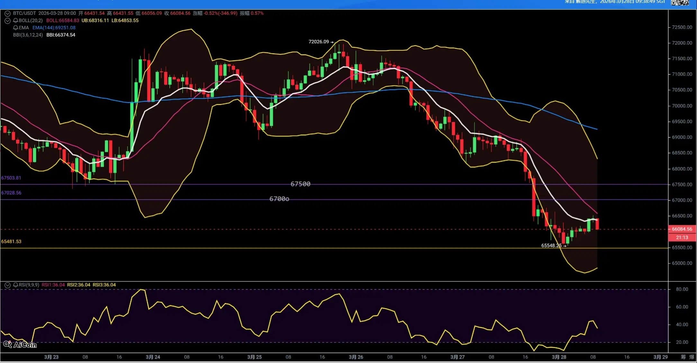Click the 66084.56 current price tag

coord(682,229)
